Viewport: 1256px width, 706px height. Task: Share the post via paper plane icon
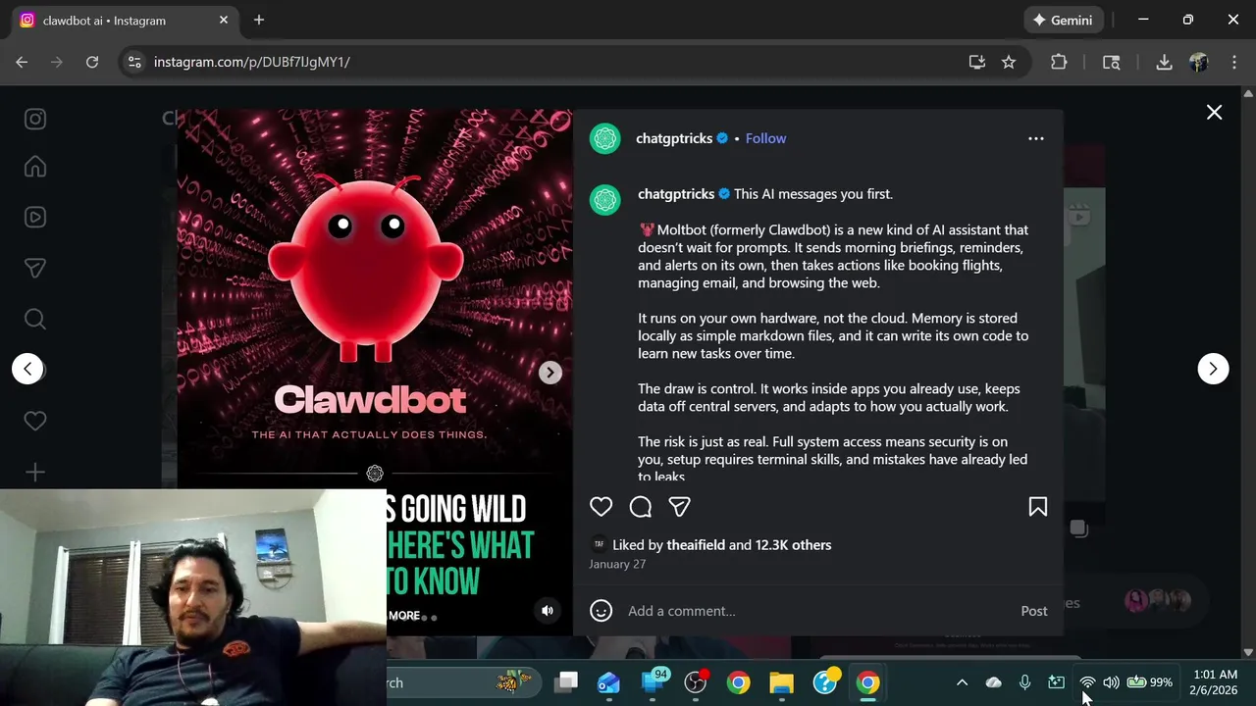click(680, 507)
